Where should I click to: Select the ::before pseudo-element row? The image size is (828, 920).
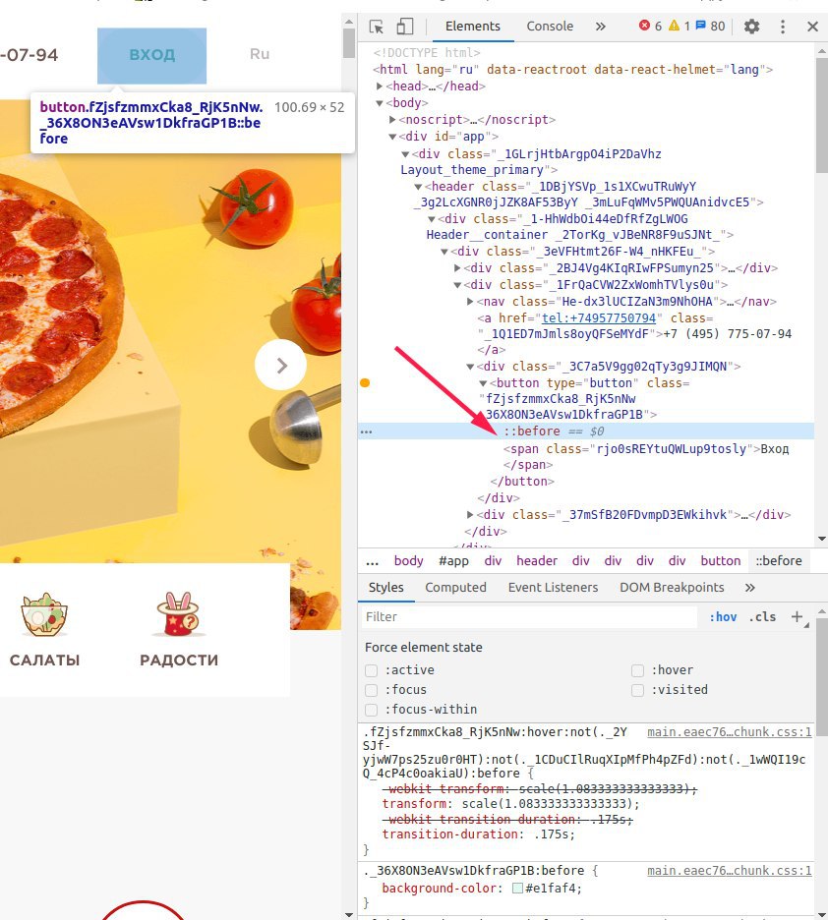[586, 431]
